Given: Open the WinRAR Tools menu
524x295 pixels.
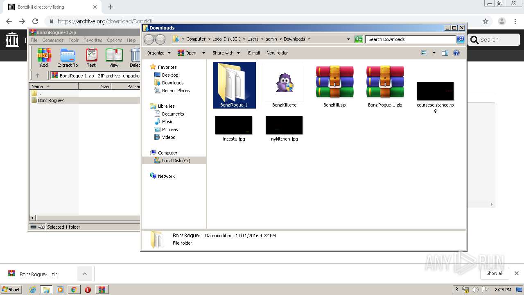Looking at the screenshot, I should pyautogui.click(x=74, y=40).
